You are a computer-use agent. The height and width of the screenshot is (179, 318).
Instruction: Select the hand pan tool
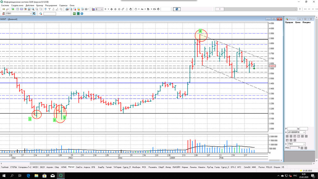point(130,9)
